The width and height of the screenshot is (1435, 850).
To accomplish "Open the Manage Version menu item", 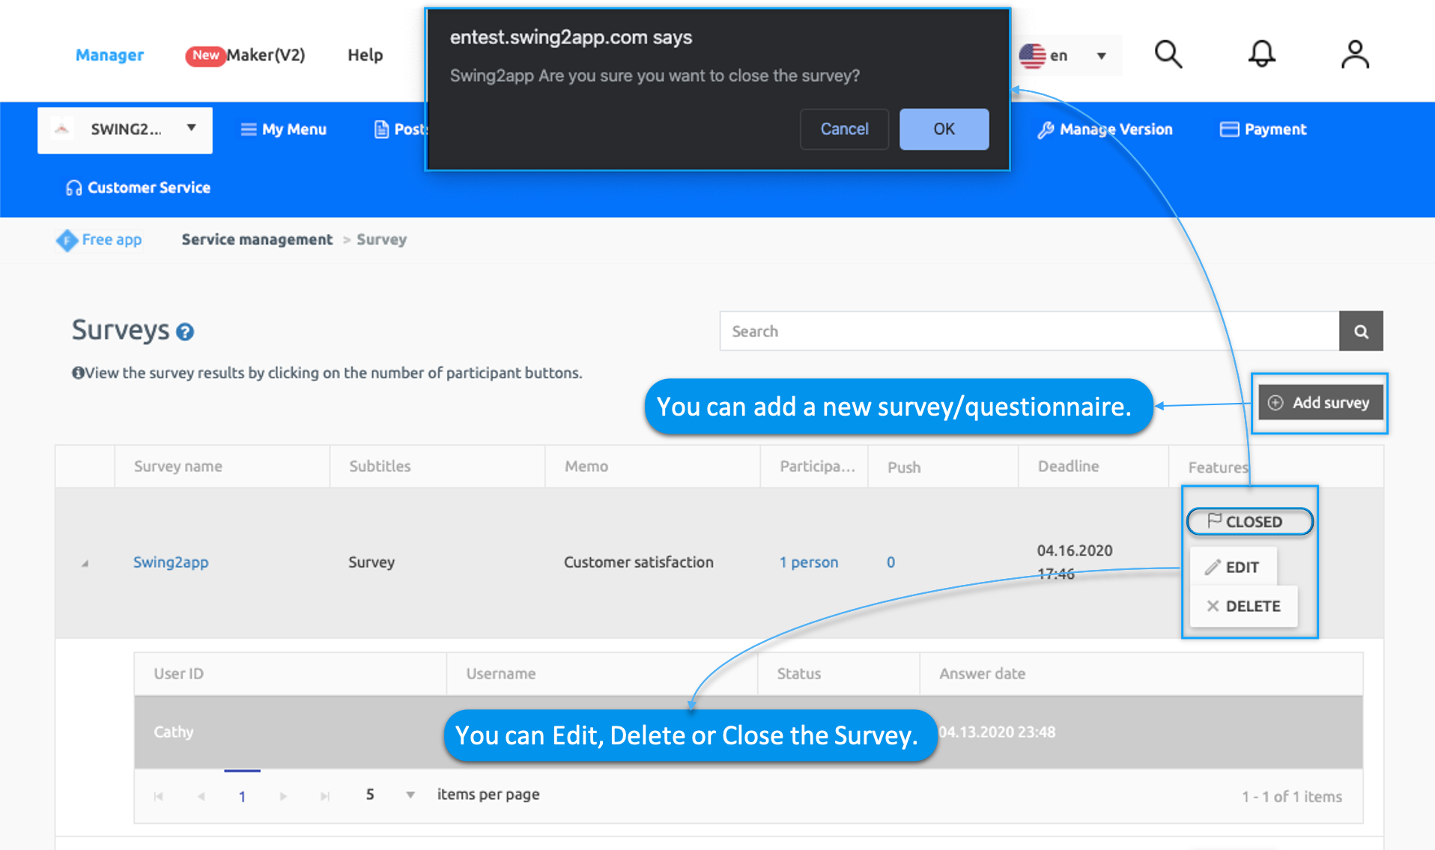I will [x=1105, y=130].
